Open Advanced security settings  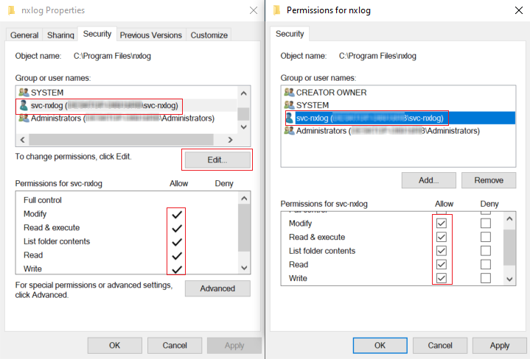pos(217,288)
